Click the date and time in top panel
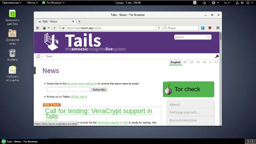The height and width of the screenshot is (144, 256). (128, 3)
